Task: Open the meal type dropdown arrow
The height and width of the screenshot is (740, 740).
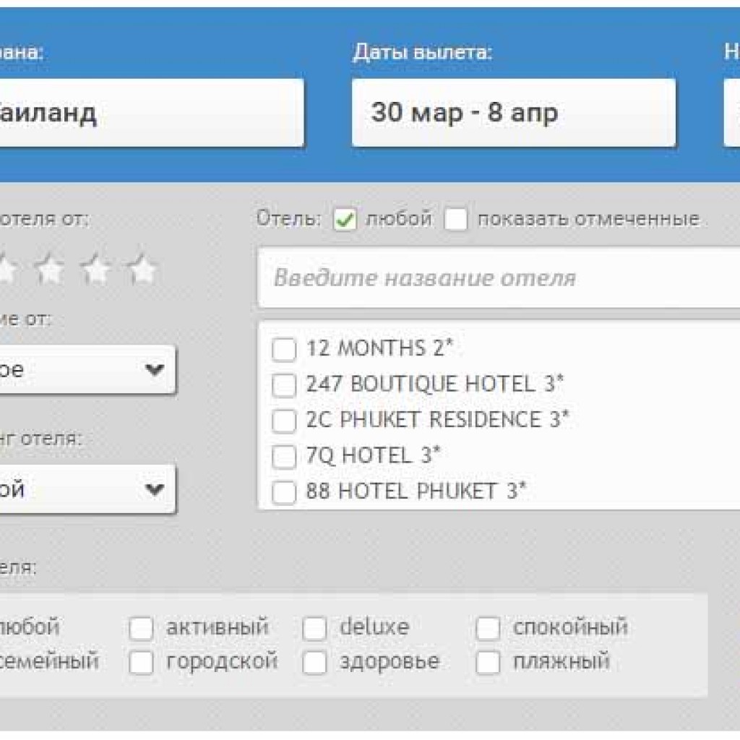Action: point(155,369)
